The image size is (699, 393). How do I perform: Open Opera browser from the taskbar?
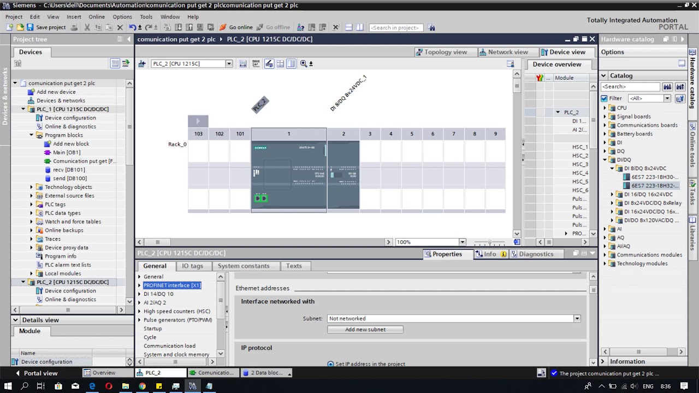pos(109,386)
